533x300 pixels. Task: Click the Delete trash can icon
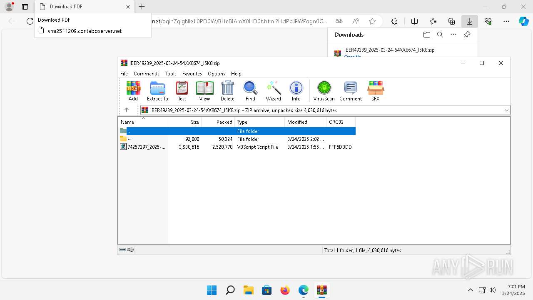point(227,91)
